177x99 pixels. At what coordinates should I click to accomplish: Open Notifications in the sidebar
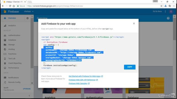[x=14, y=78]
